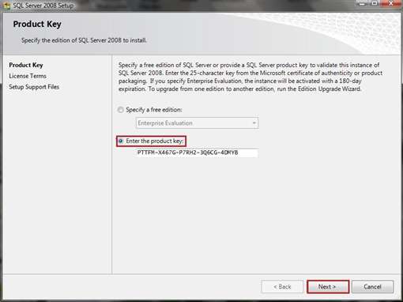This screenshot has width=403, height=302.
Task: Select the 'Specify a free edition' radio button
Action: [121, 110]
